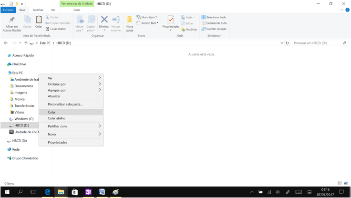Open the Novo item dropdown in ribbon
Screen dimensions: 351x198
point(147,17)
